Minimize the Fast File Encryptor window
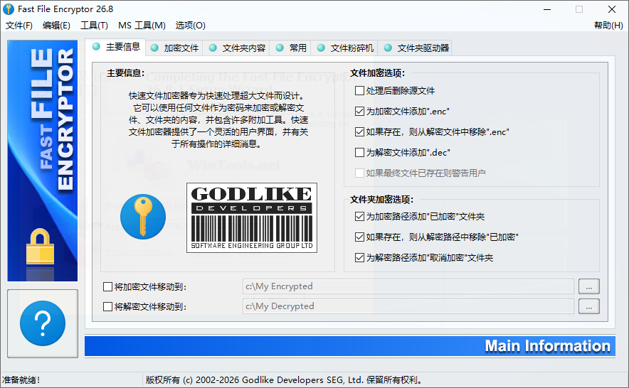The width and height of the screenshot is (629, 388). 547,9
